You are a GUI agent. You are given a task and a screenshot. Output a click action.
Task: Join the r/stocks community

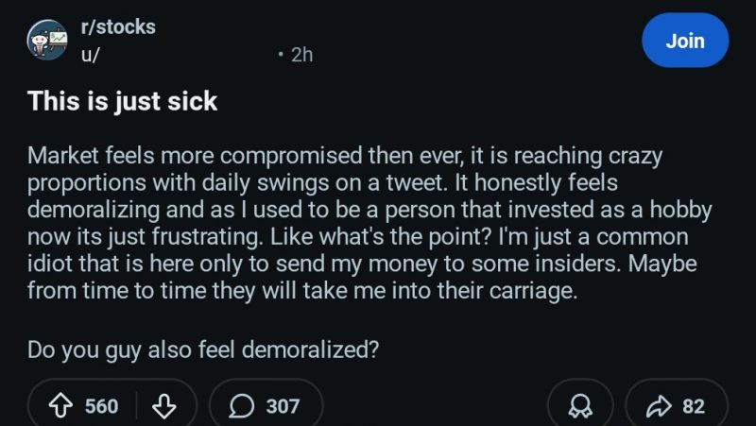point(684,42)
